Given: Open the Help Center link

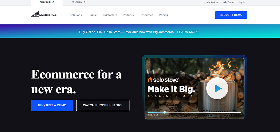Looking at the screenshot, I should pyautogui.click(x=228, y=2).
